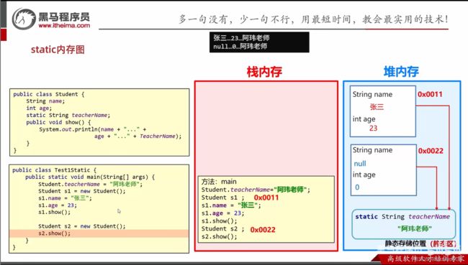Click 's2.show();' in the stack frame
This screenshot has height=265, width=468.
click(219, 237)
